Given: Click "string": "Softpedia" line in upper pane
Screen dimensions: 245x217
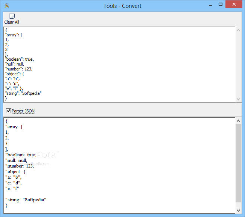Looking at the screenshot, I should point(23,93).
